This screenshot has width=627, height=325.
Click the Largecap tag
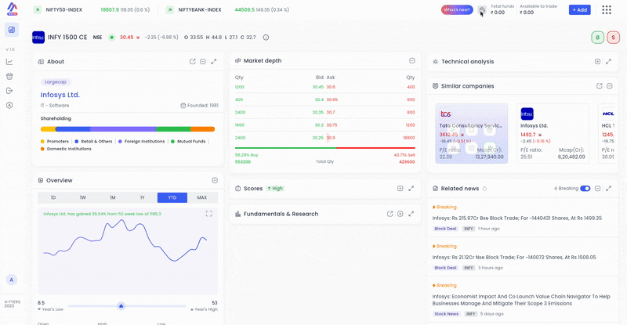pos(56,82)
